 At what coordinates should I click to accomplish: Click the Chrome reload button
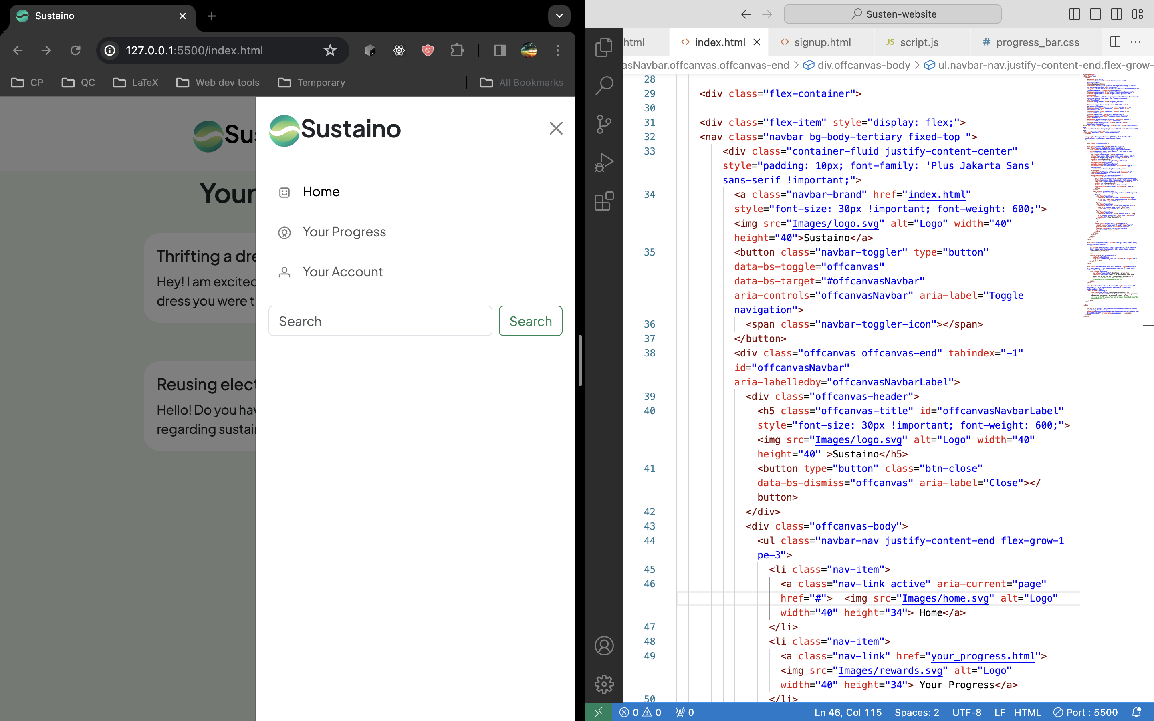75,50
